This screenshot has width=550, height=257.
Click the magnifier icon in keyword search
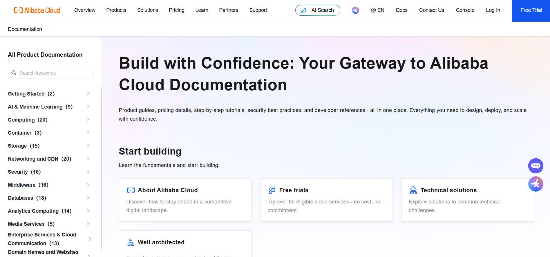tap(14, 73)
